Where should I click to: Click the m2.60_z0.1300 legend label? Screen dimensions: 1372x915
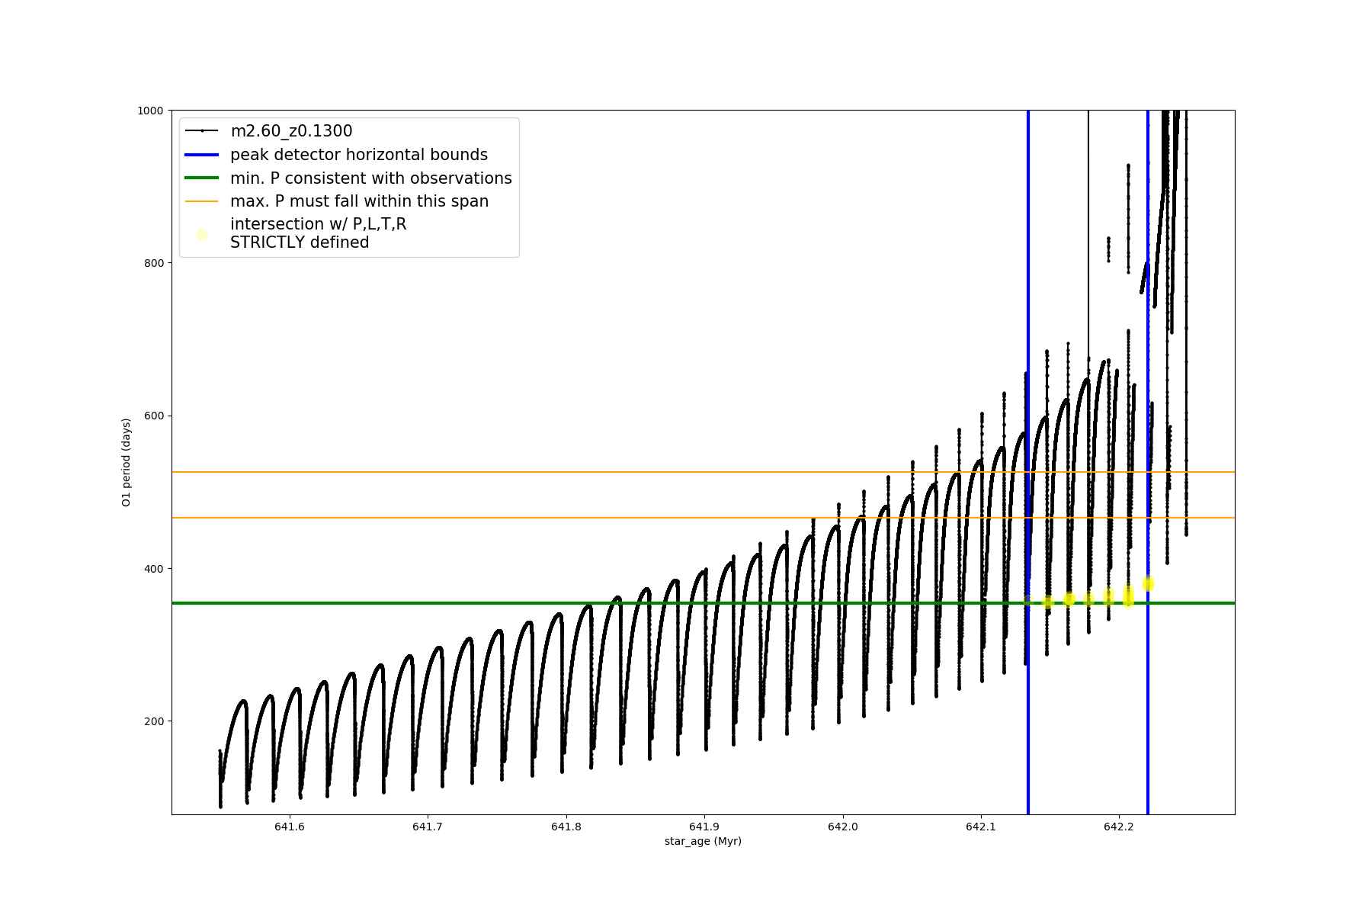tap(291, 131)
